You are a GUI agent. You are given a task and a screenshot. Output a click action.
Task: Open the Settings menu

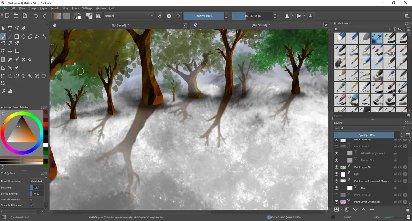pyautogui.click(x=87, y=8)
